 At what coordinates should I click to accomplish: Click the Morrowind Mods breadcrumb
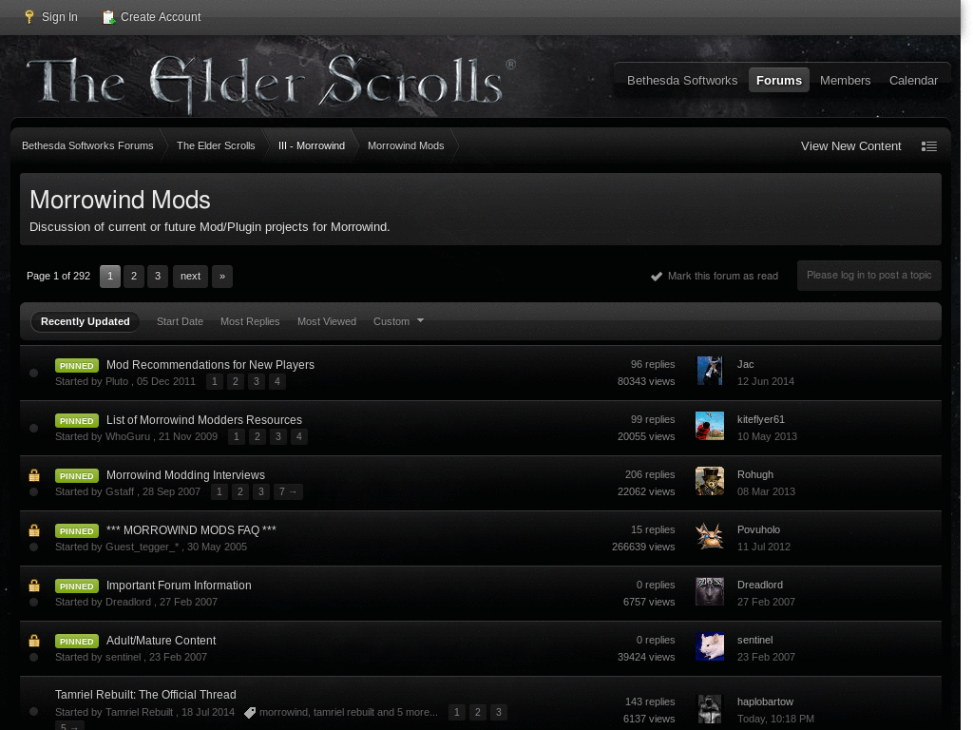(406, 145)
